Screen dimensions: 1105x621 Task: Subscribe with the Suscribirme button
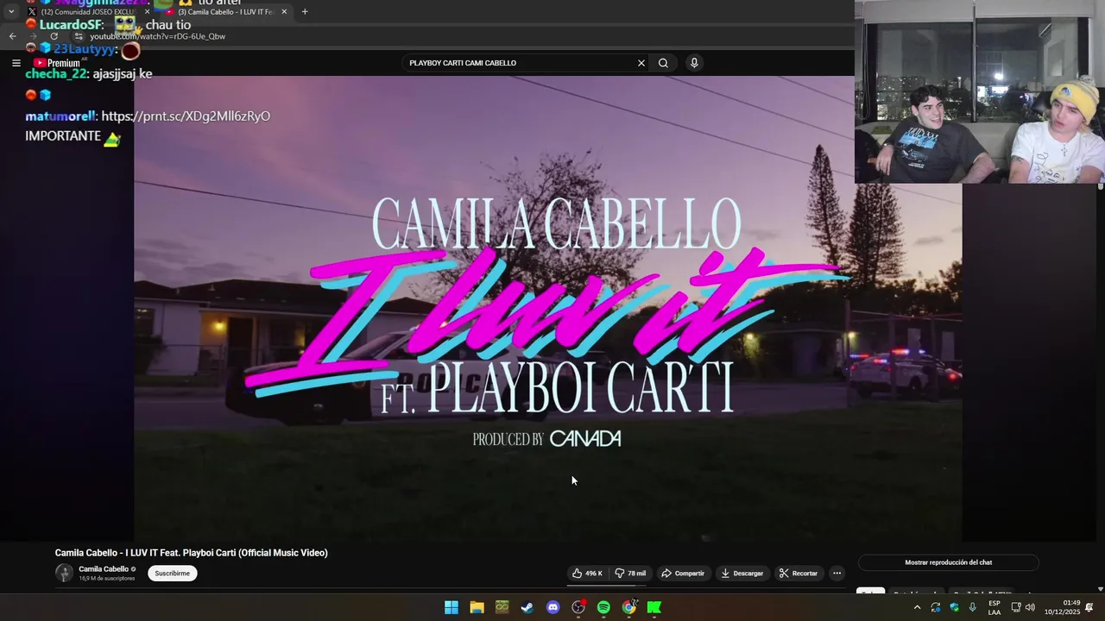tap(173, 574)
